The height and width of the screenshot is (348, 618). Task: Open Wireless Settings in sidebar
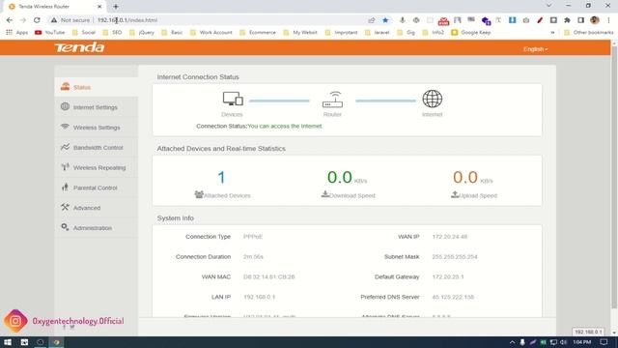pos(97,128)
